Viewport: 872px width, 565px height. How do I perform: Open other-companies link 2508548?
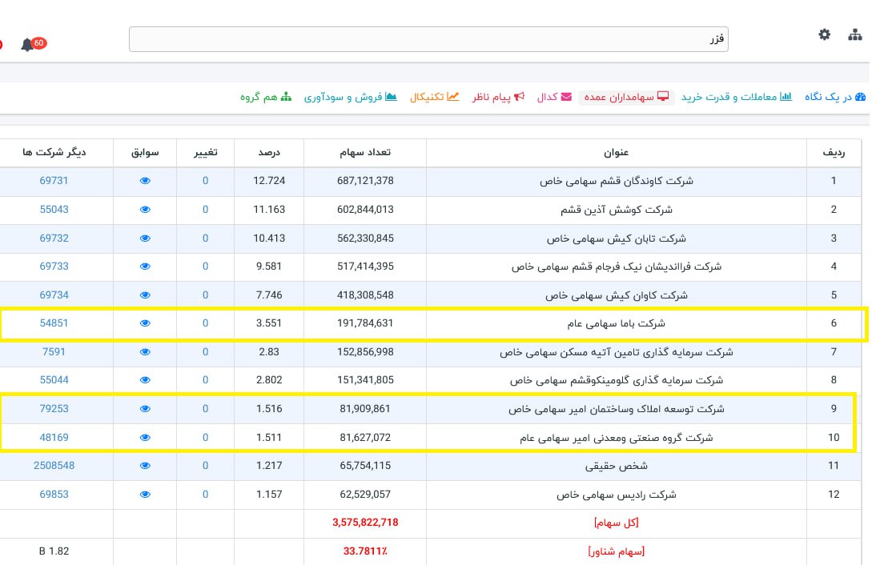coord(54,466)
